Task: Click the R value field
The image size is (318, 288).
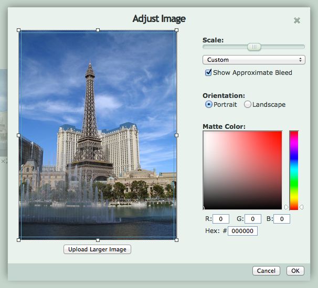Action: click(x=221, y=219)
